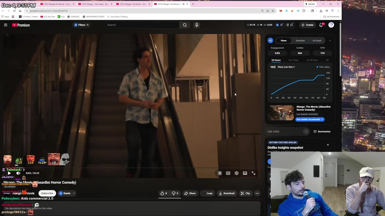Submit the Ask vidIQ arrow button

coord(306,131)
